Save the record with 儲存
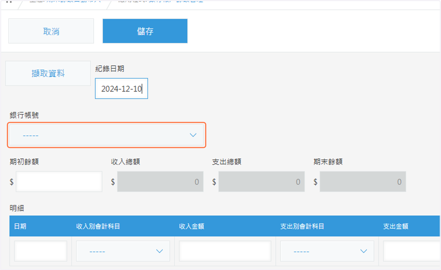441x270 pixels. pyautogui.click(x=145, y=31)
